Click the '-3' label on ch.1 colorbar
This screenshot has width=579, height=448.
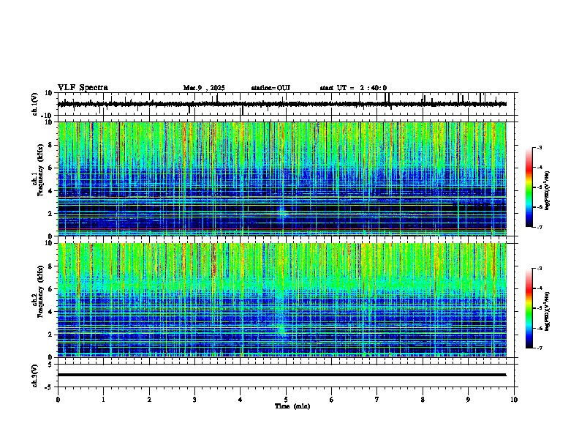(539, 147)
